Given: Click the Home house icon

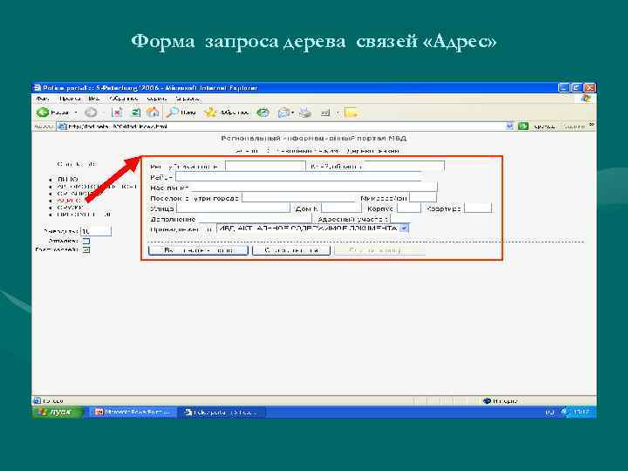Looking at the screenshot, I should [x=153, y=113].
